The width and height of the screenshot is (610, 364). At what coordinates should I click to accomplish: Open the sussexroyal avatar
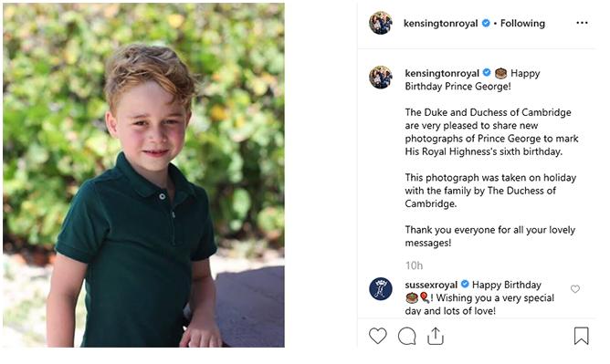[x=381, y=288]
